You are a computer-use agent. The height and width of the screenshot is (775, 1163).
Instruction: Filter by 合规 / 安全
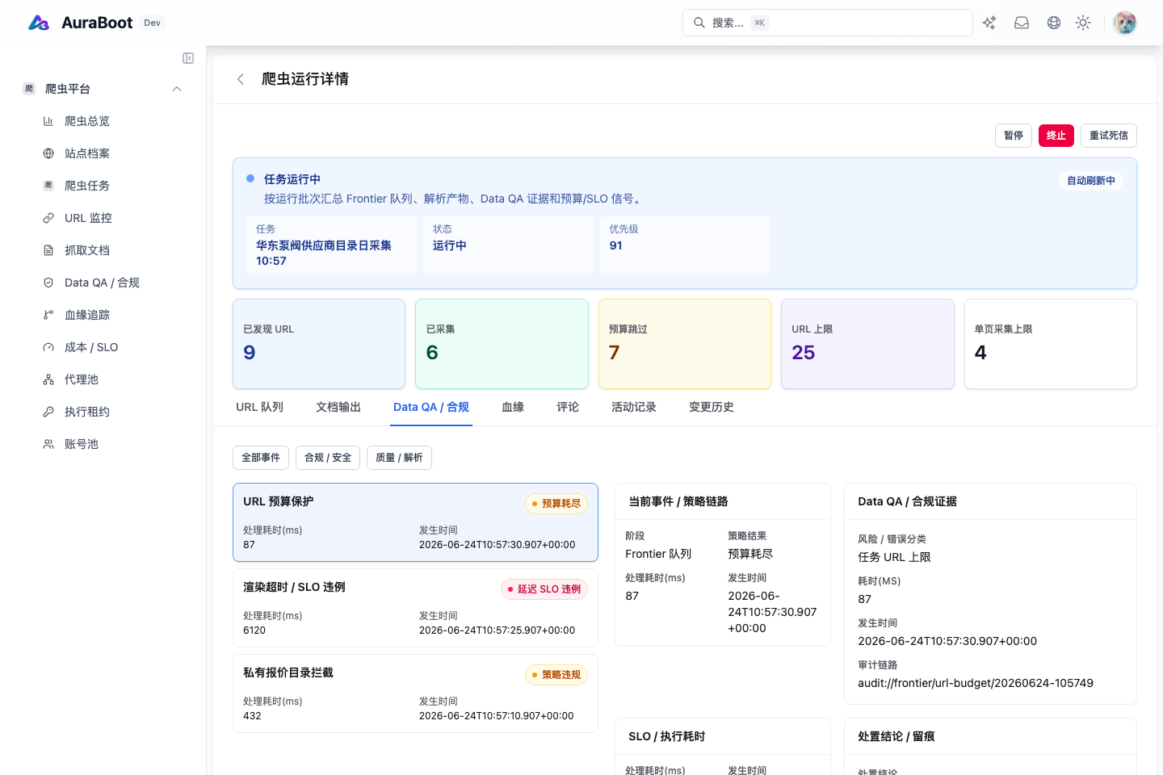pos(328,458)
